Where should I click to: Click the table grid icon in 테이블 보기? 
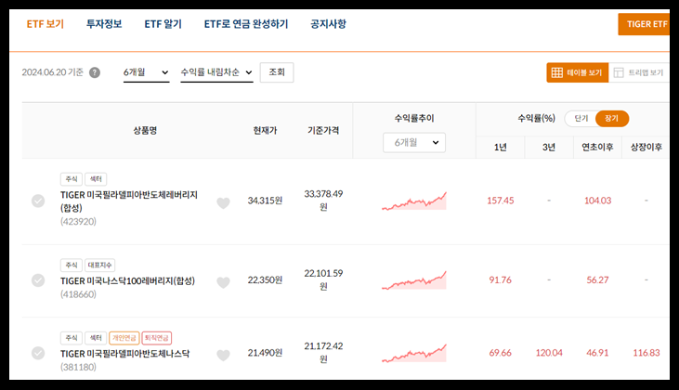click(557, 72)
